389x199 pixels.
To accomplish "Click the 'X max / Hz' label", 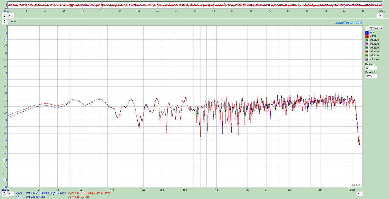I will pyautogui.click(x=371, y=72).
